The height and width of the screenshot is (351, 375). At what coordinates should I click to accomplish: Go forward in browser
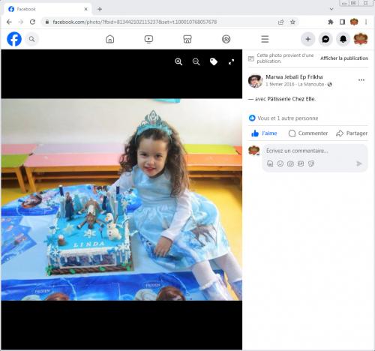pos(21,22)
